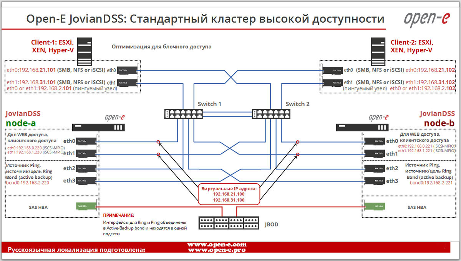Click the 'JovianDSS' label above node-b
This screenshot has width=461, height=261.
[437, 114]
